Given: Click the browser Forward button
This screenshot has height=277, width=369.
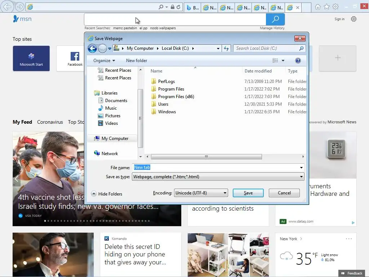Looking at the screenshot, I should [20, 7].
